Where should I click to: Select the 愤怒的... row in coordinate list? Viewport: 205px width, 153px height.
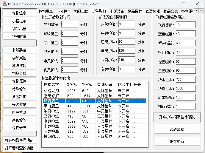coord(94,136)
